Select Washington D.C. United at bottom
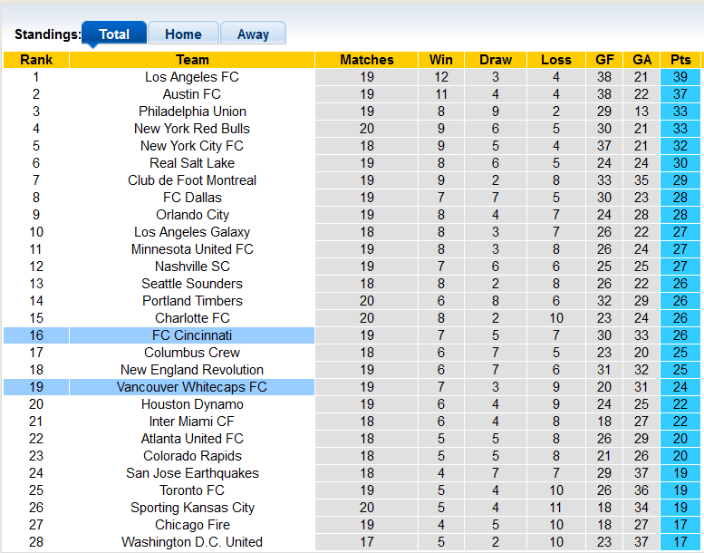Image resolution: width=704 pixels, height=553 pixels. [x=192, y=542]
